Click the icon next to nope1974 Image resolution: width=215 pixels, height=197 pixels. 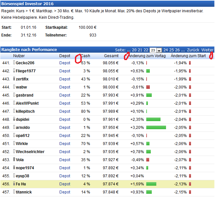(x=14, y=168)
